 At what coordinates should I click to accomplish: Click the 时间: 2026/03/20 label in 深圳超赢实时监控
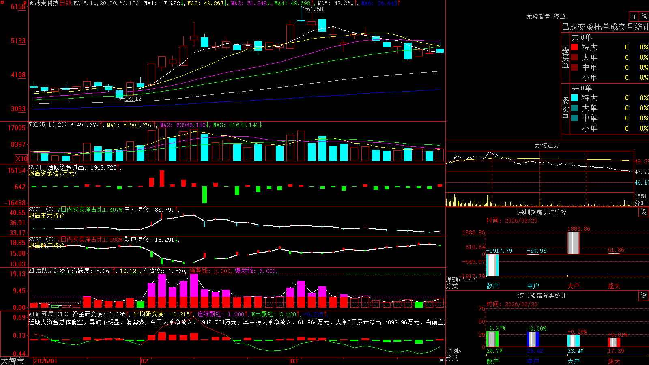pyautogui.click(x=512, y=221)
